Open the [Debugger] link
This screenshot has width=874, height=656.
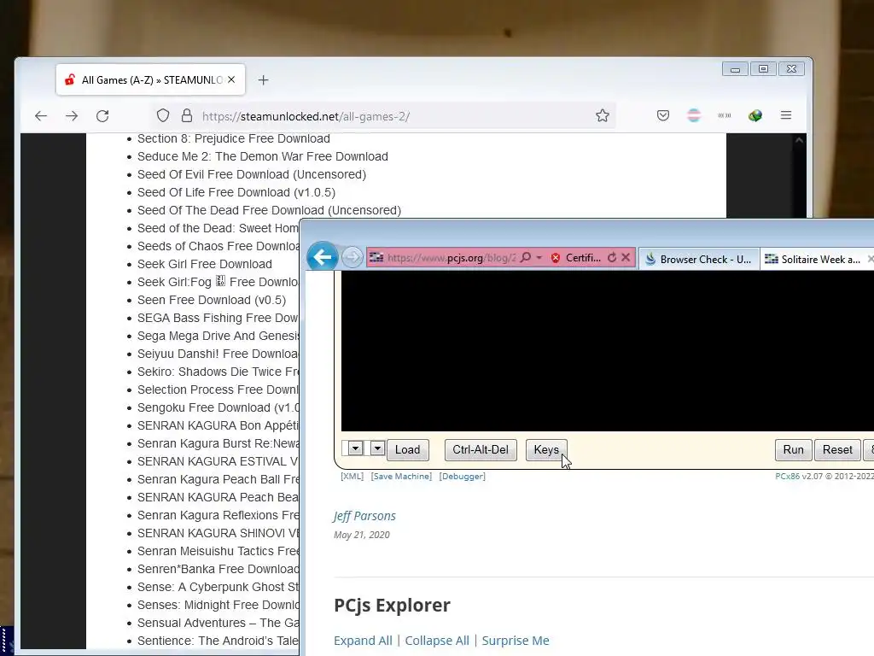pyautogui.click(x=462, y=477)
